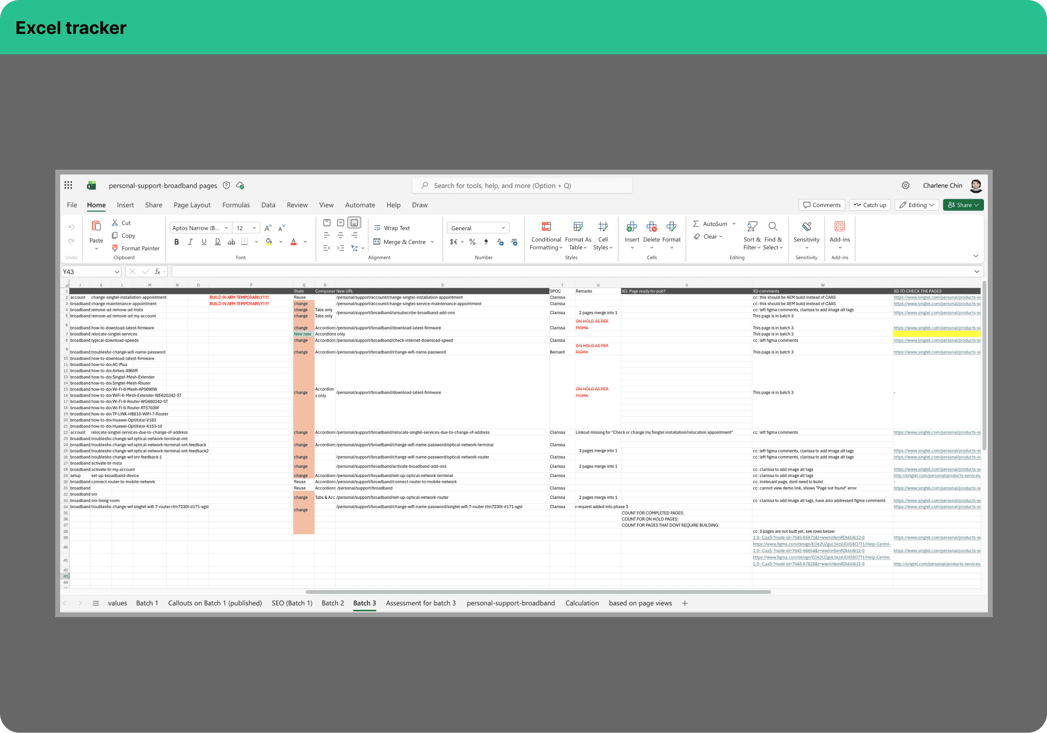Open the Add-ins icon
This screenshot has width=1047, height=733.
pyautogui.click(x=840, y=226)
